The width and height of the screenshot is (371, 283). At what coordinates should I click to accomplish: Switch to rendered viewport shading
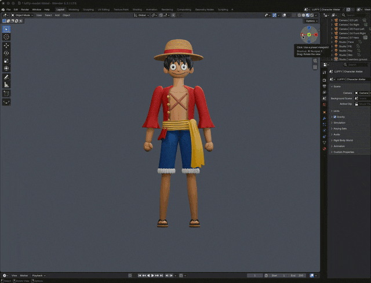[x=312, y=15]
